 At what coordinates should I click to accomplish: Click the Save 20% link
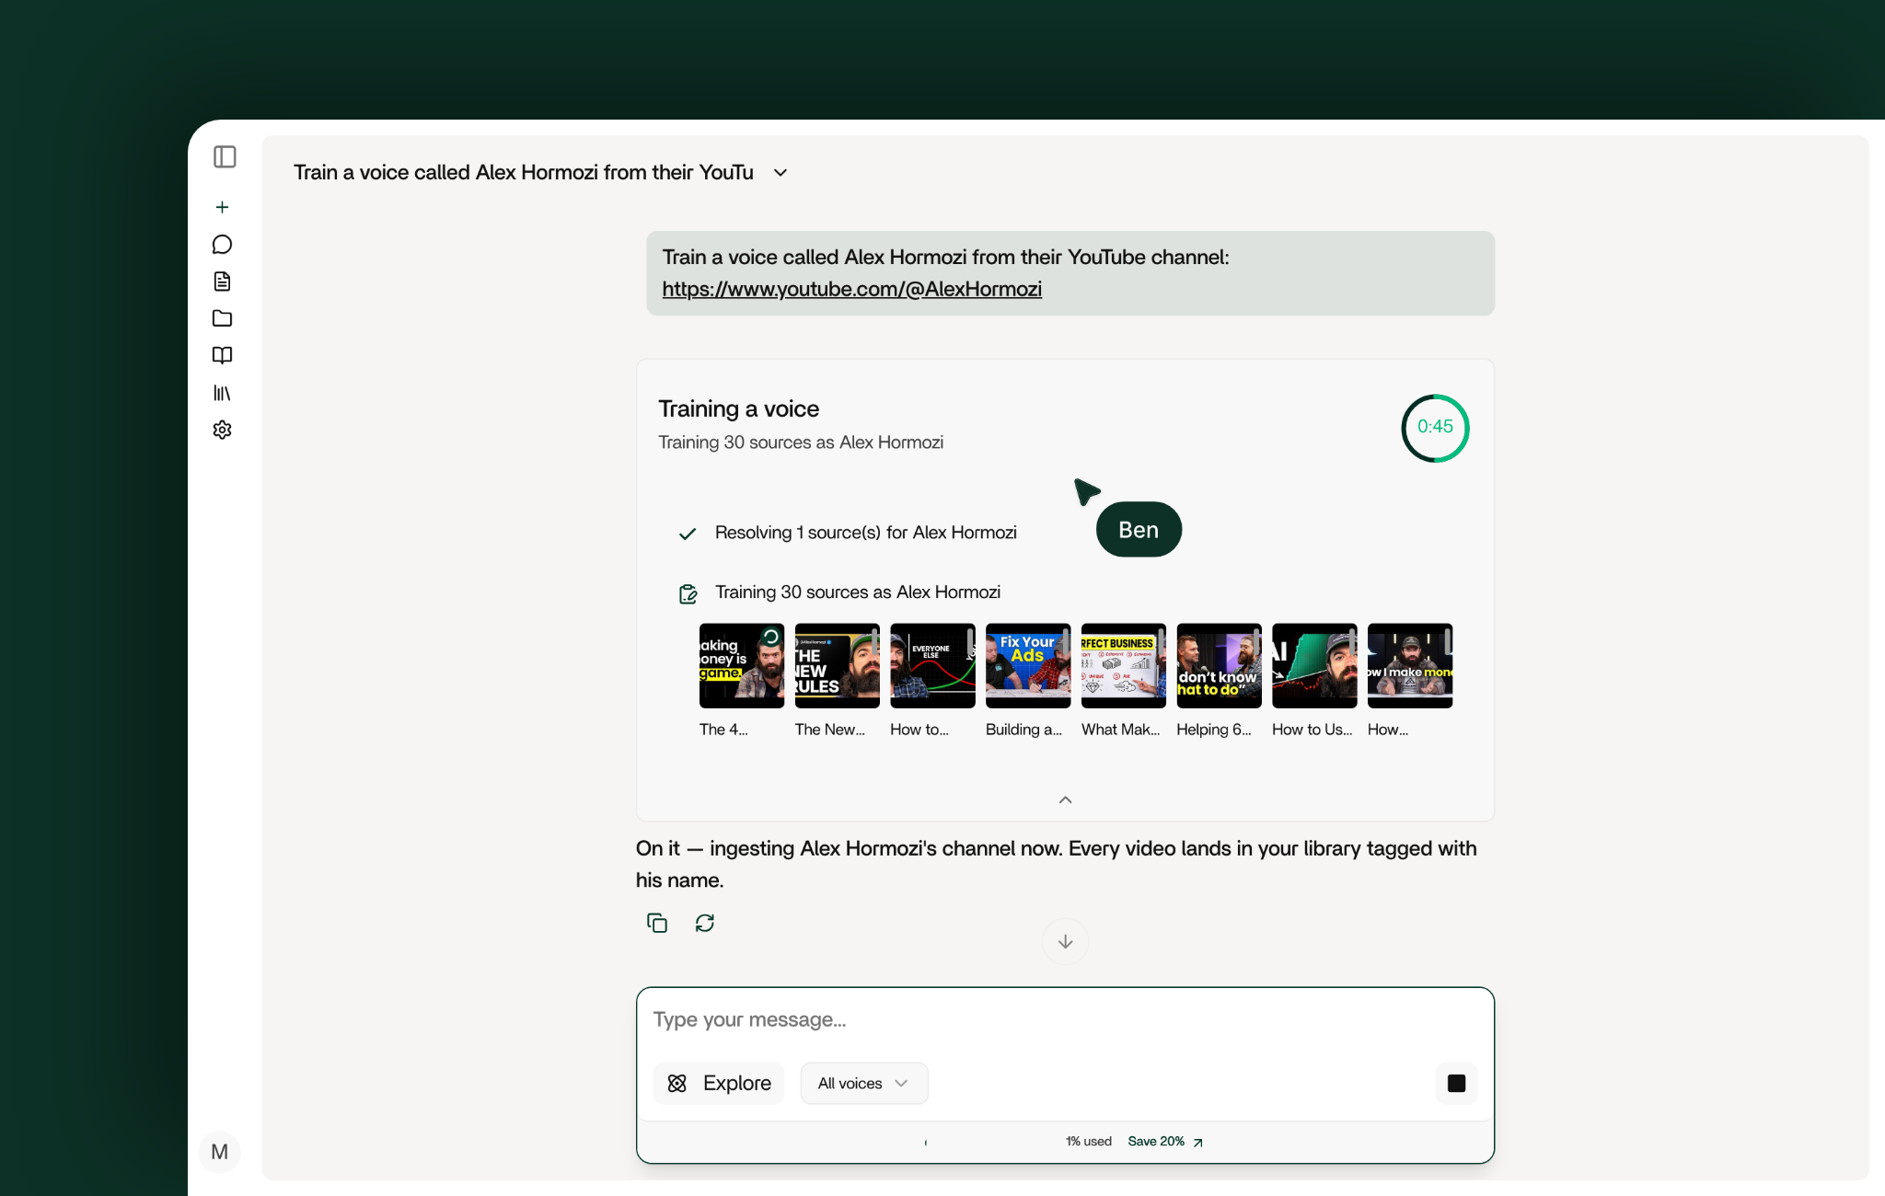1165,1142
